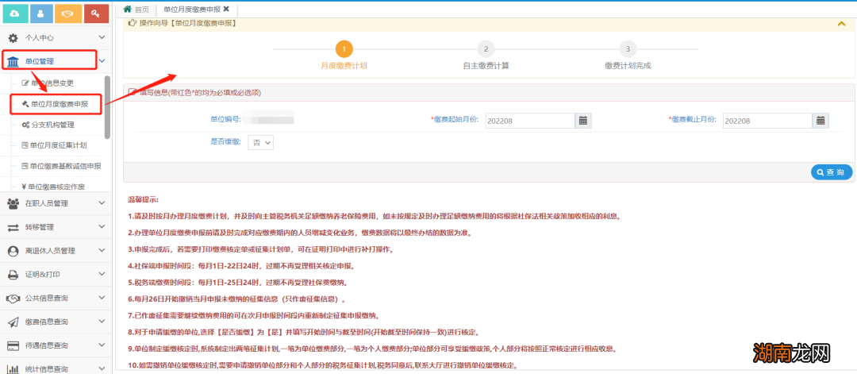The height and width of the screenshot is (374, 857).
Task: Click the sidebar vertical scrollbar
Action: point(108,106)
